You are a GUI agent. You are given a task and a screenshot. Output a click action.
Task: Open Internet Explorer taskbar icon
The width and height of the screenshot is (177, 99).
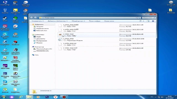21,97
